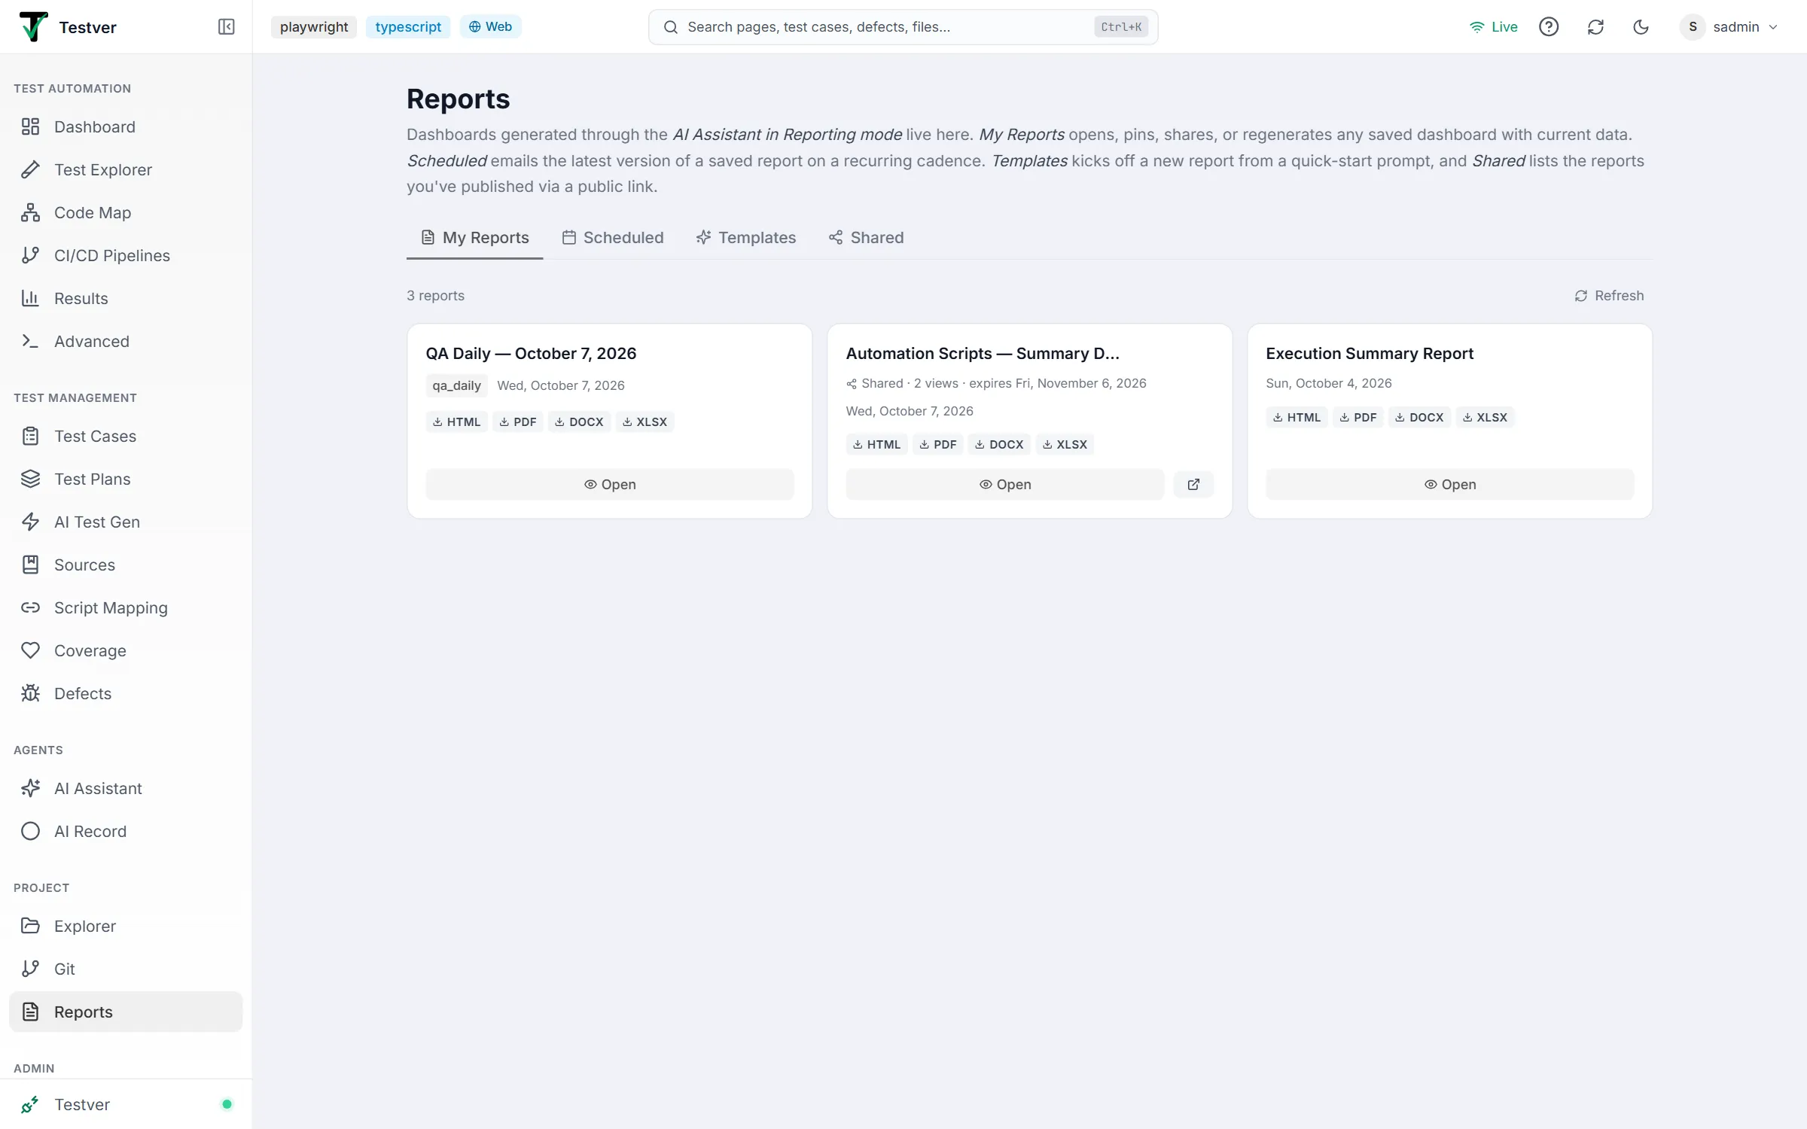1807x1129 pixels.
Task: Click the Live connection status
Action: [x=1493, y=27]
